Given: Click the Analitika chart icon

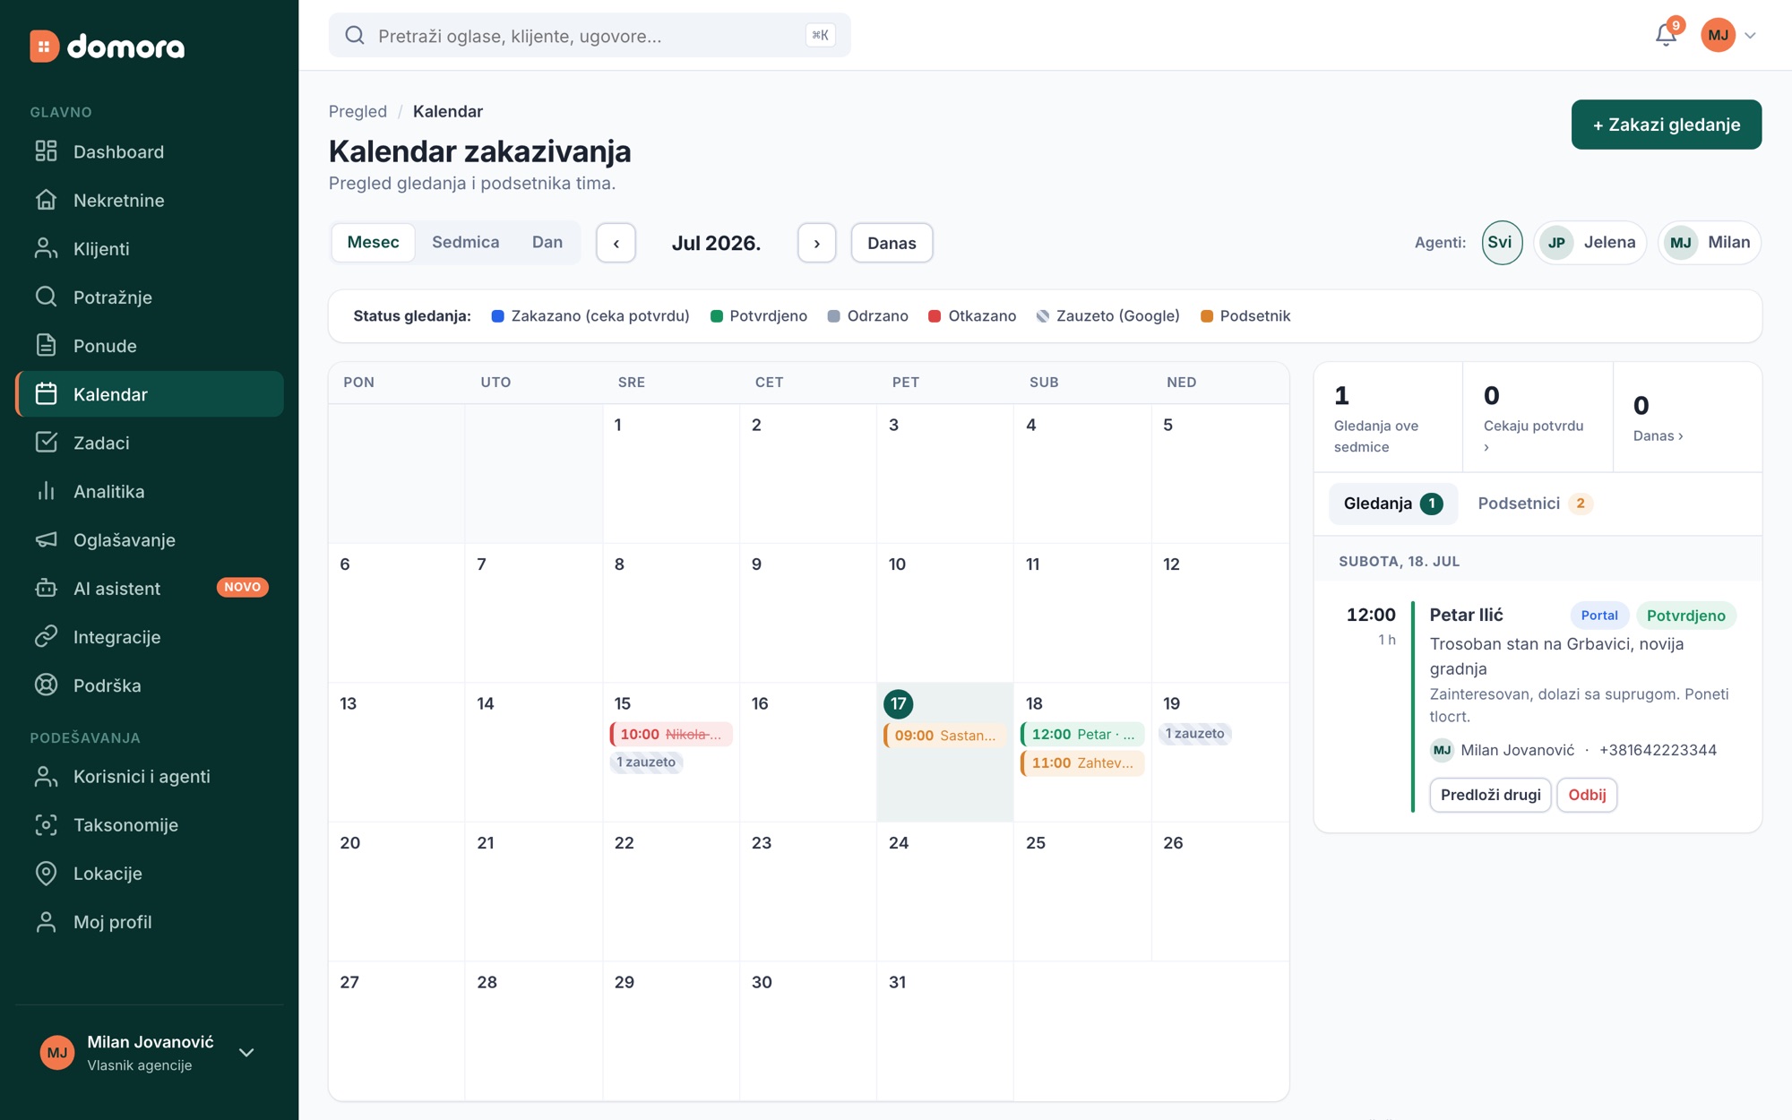Looking at the screenshot, I should pos(46,491).
